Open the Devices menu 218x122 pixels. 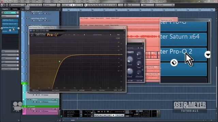coord(56,1)
